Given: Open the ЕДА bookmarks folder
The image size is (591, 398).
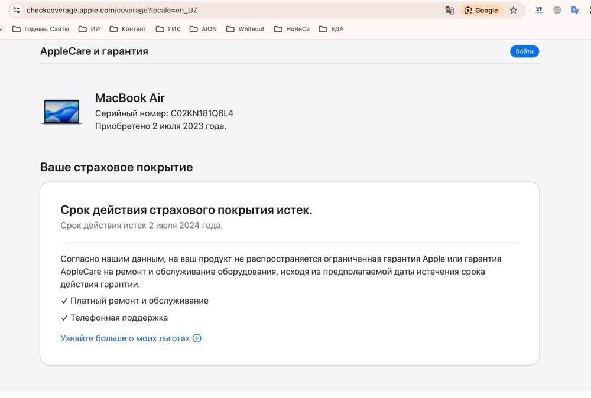Looking at the screenshot, I should [332, 29].
